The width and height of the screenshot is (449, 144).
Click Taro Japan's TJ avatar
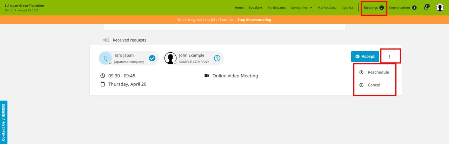[x=105, y=58]
